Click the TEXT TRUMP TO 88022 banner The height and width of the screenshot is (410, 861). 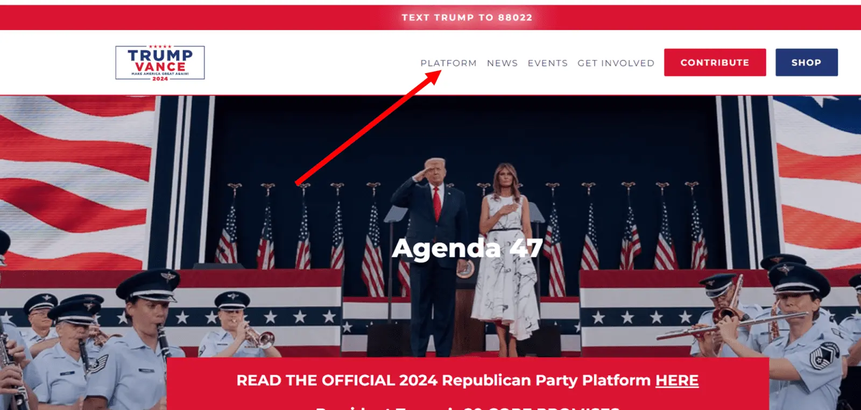[467, 17]
